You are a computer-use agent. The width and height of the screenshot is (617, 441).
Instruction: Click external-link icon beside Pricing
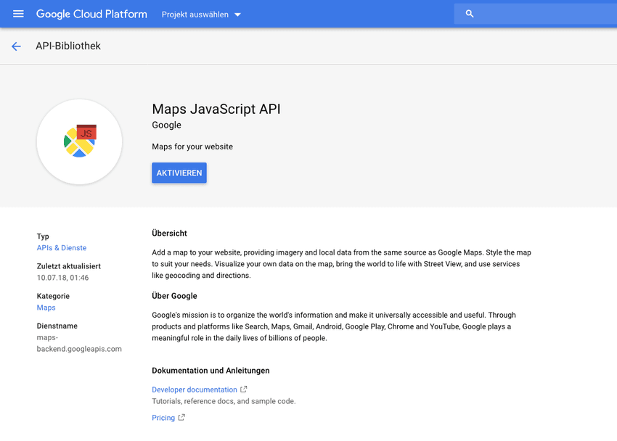(181, 417)
